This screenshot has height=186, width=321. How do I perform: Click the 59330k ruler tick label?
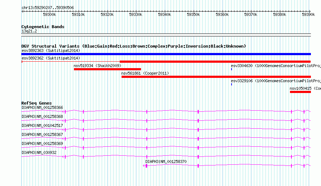(x=136, y=14)
